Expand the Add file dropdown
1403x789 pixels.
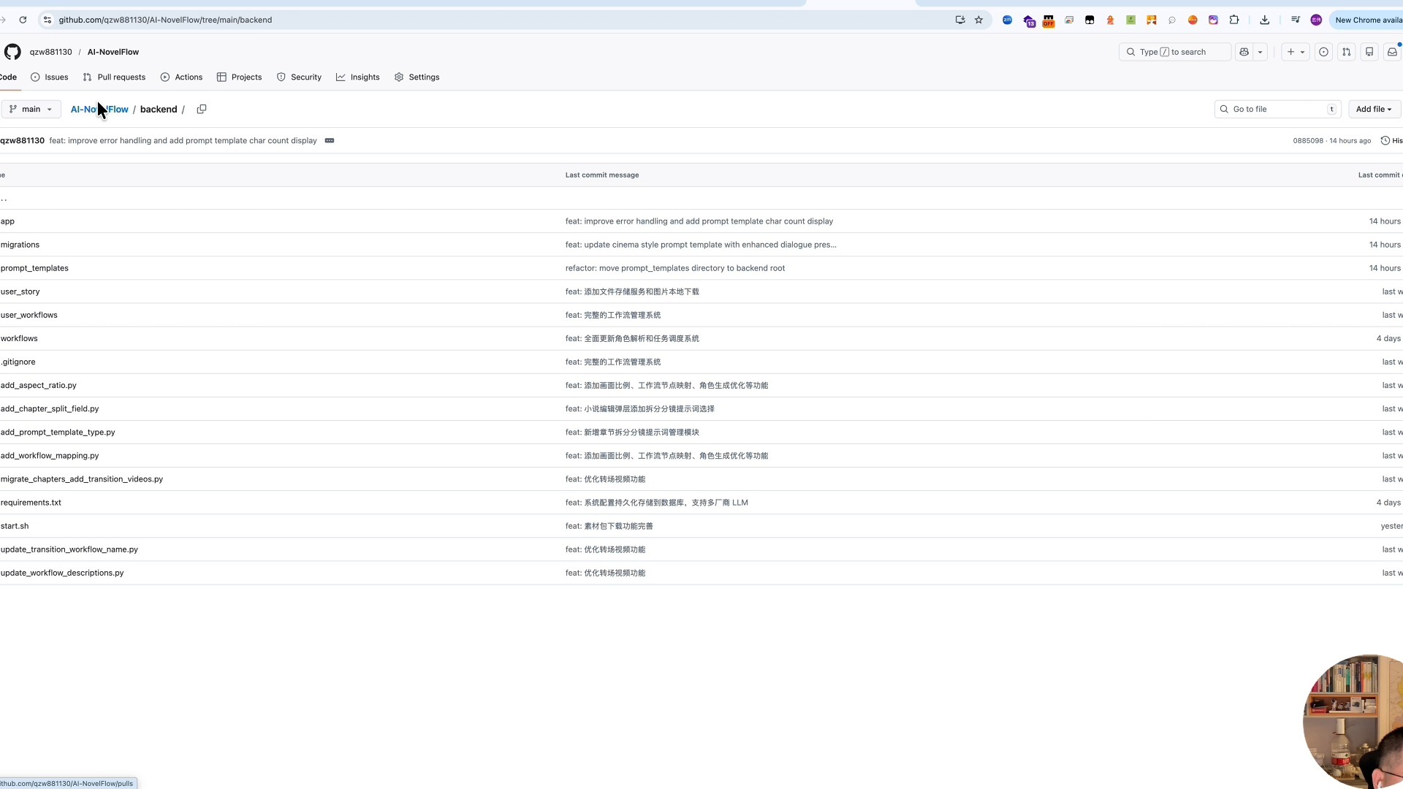click(x=1373, y=110)
